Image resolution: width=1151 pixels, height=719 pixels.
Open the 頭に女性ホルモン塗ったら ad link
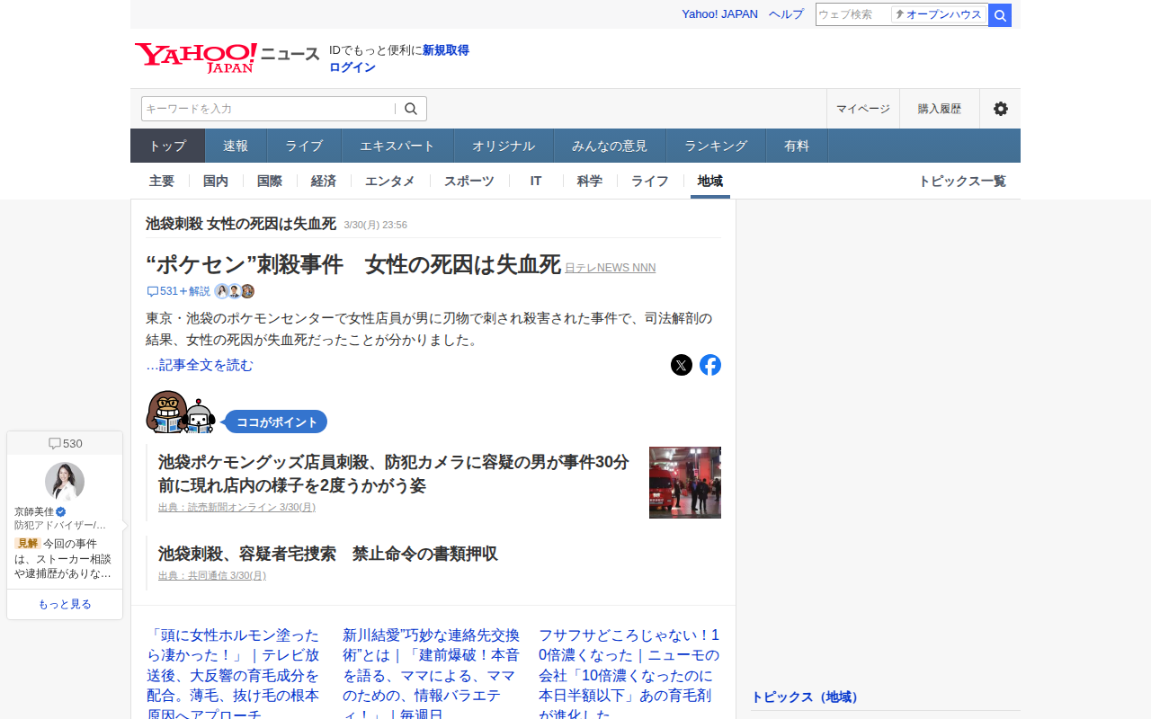(234, 675)
